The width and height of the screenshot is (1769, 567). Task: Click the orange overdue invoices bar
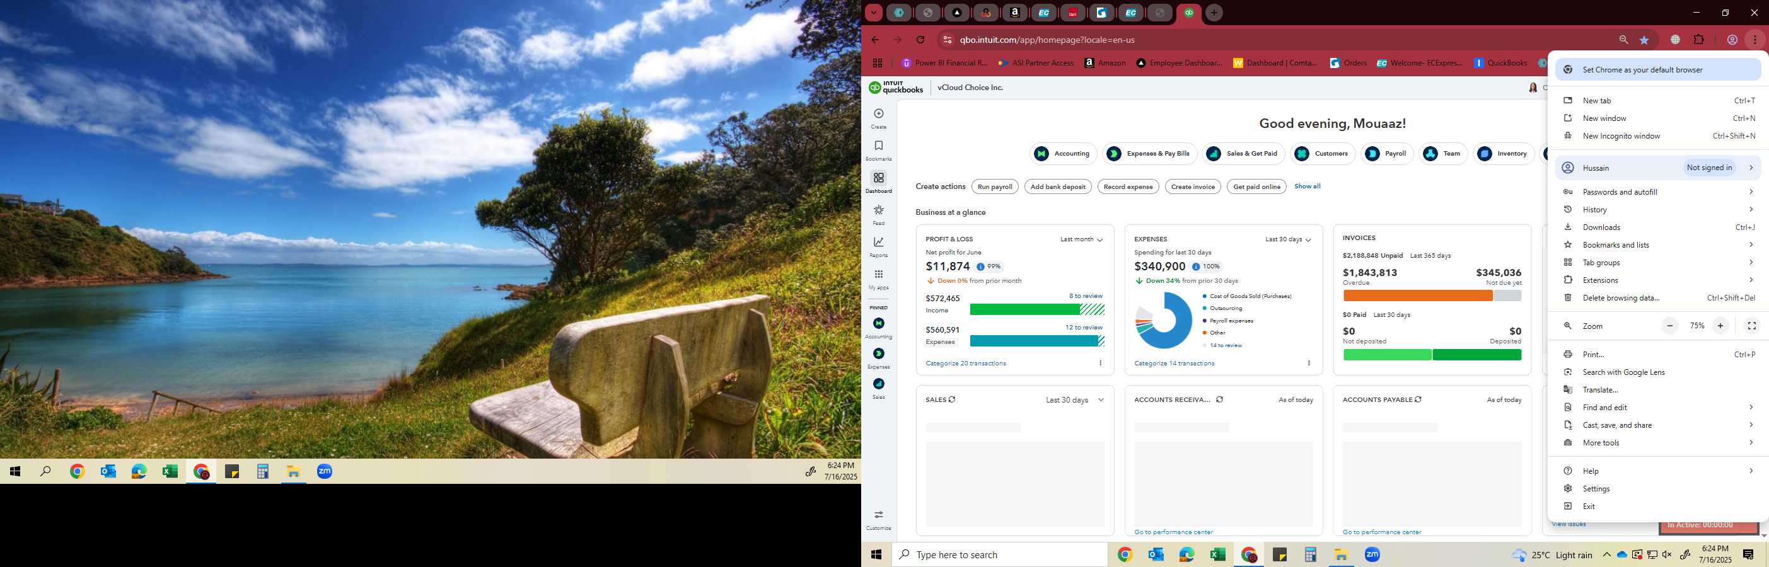tap(1417, 296)
